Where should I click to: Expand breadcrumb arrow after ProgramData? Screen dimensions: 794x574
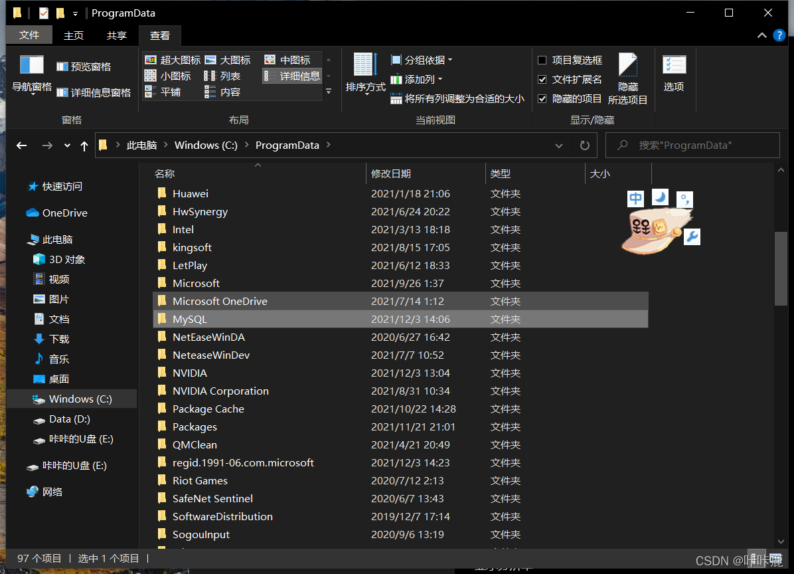(x=329, y=145)
